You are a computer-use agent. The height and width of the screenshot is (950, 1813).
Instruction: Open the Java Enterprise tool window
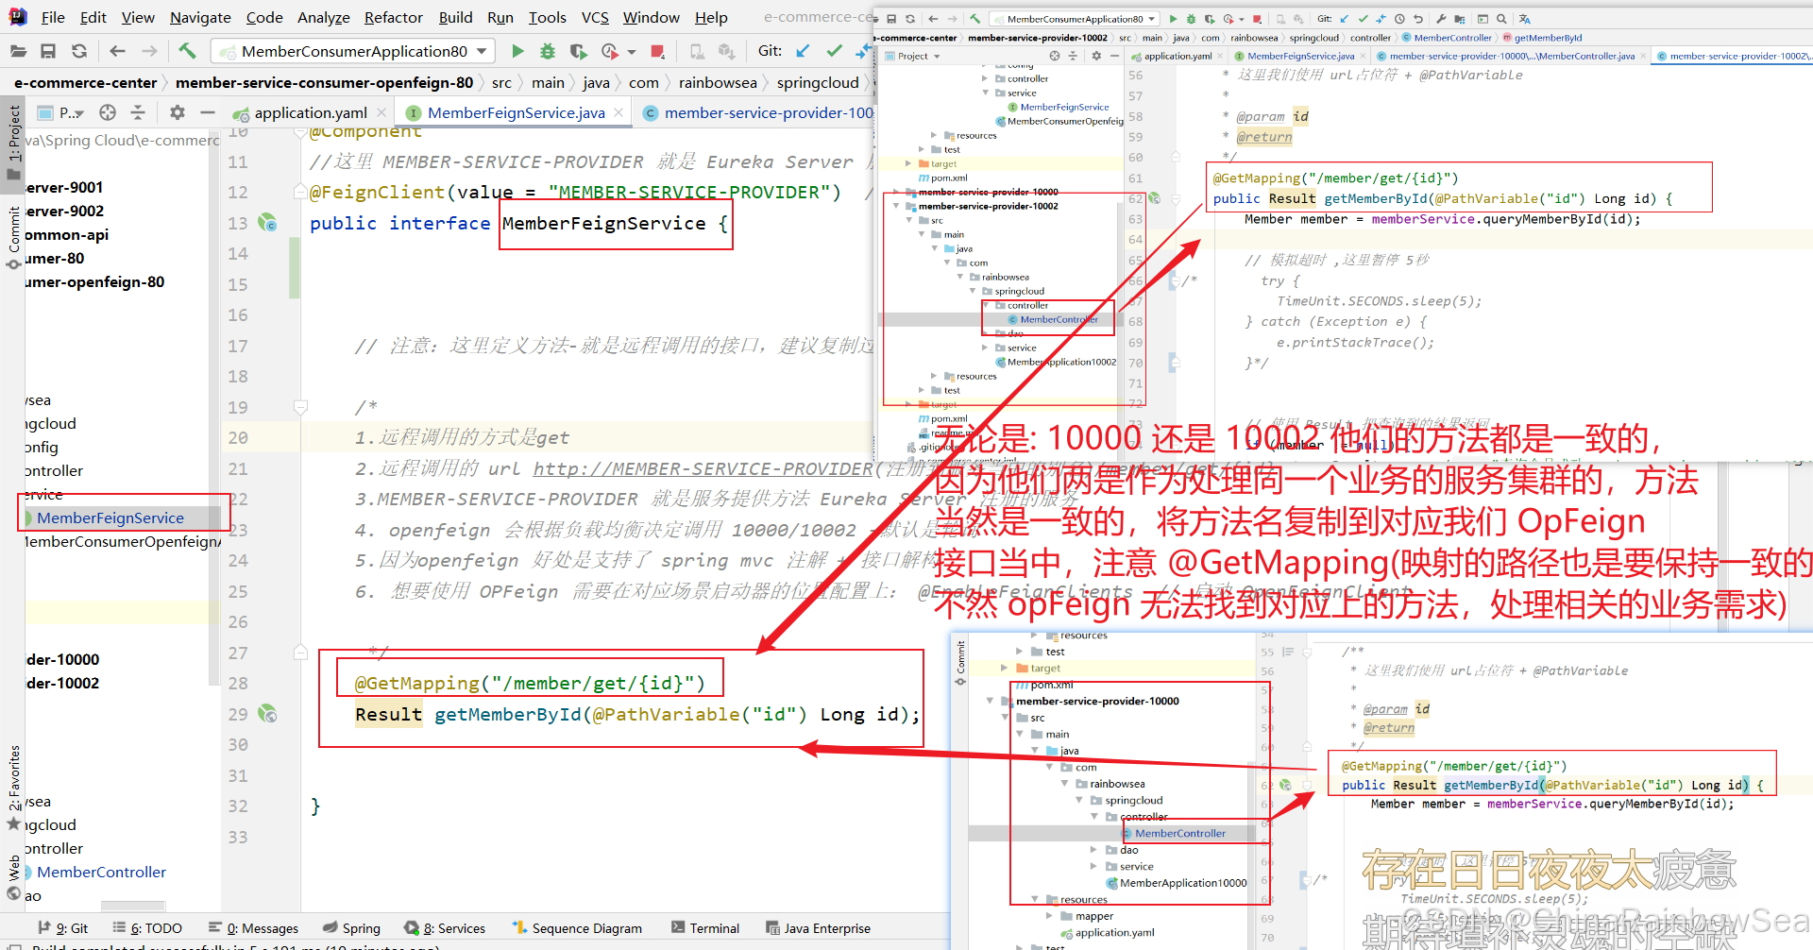coord(819,928)
